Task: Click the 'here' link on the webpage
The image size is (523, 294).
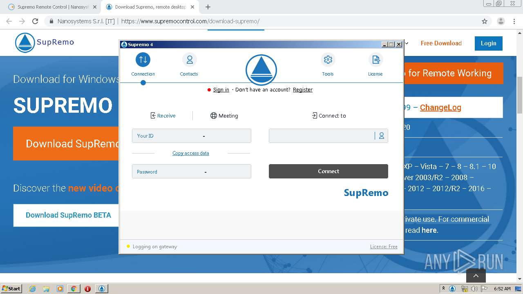Action: coord(429,230)
